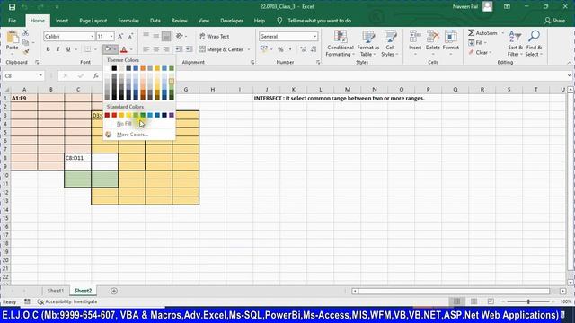Open the Formulas ribbon tab
The height and width of the screenshot is (323, 575).
coord(128,21)
